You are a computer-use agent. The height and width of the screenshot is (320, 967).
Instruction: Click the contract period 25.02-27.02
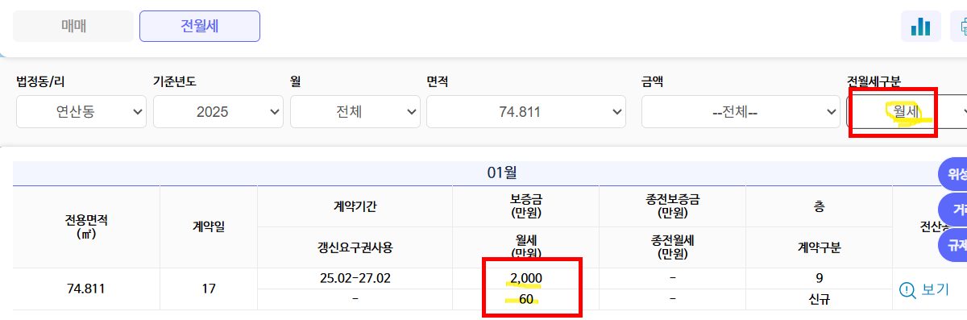355,278
